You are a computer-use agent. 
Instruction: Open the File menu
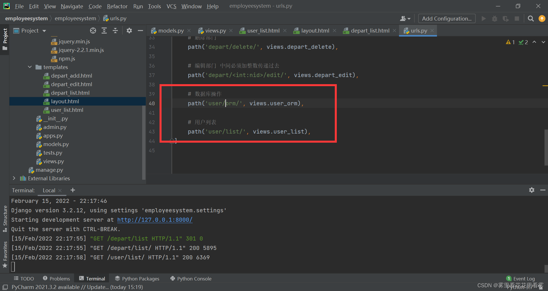tap(19, 6)
